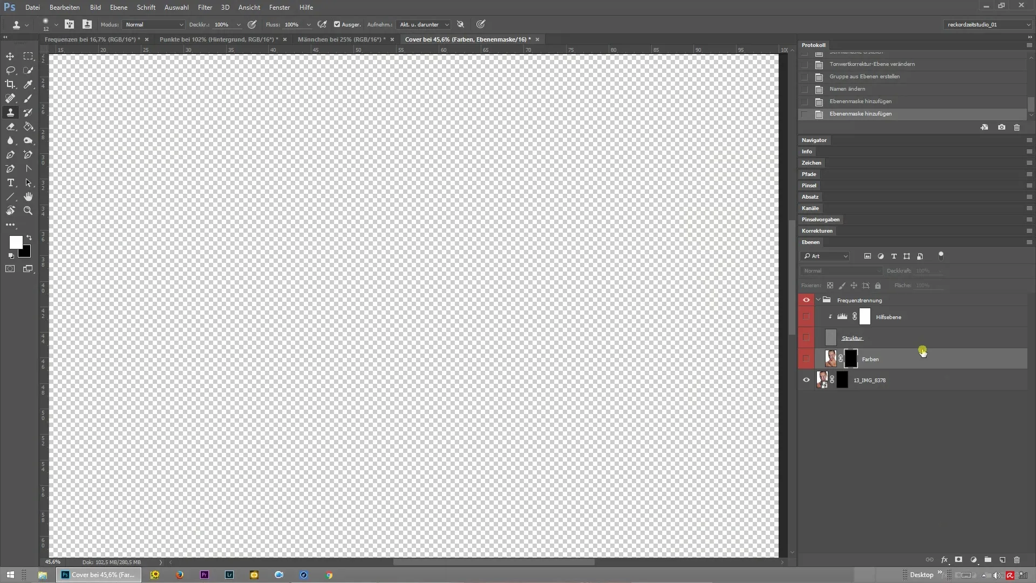Select the Brush tool
This screenshot has height=583, width=1036.
point(28,98)
